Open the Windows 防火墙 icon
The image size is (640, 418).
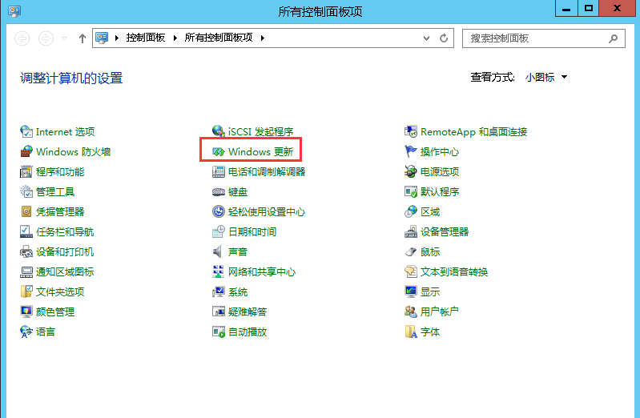coord(26,152)
